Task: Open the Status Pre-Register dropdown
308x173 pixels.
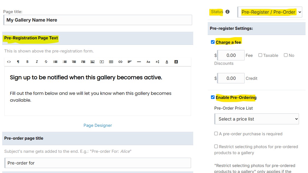Action: pos(270,12)
